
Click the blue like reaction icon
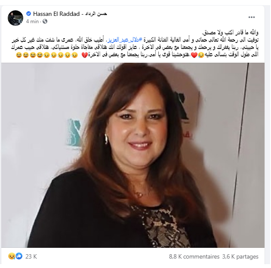[x=19, y=256]
